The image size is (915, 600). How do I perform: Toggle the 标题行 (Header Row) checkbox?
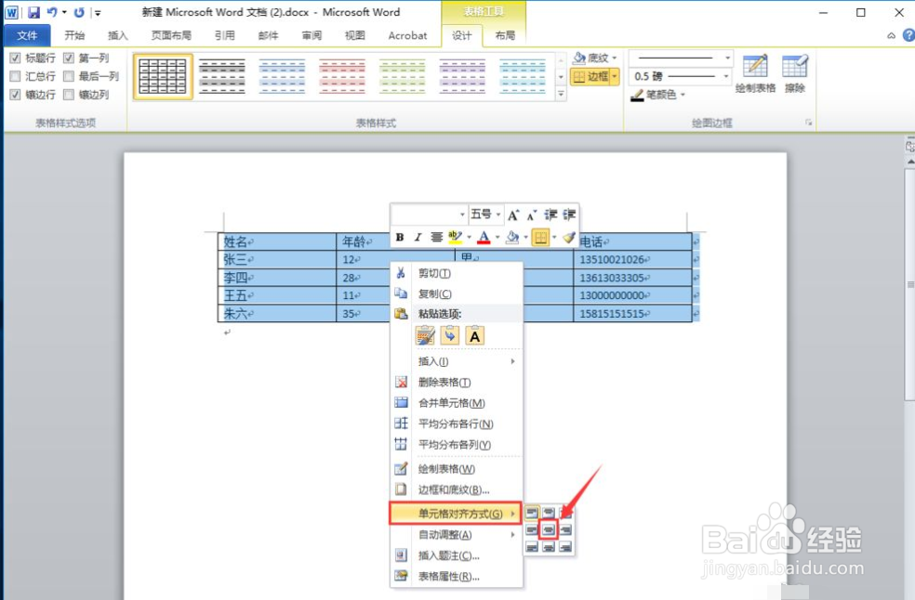(15, 58)
